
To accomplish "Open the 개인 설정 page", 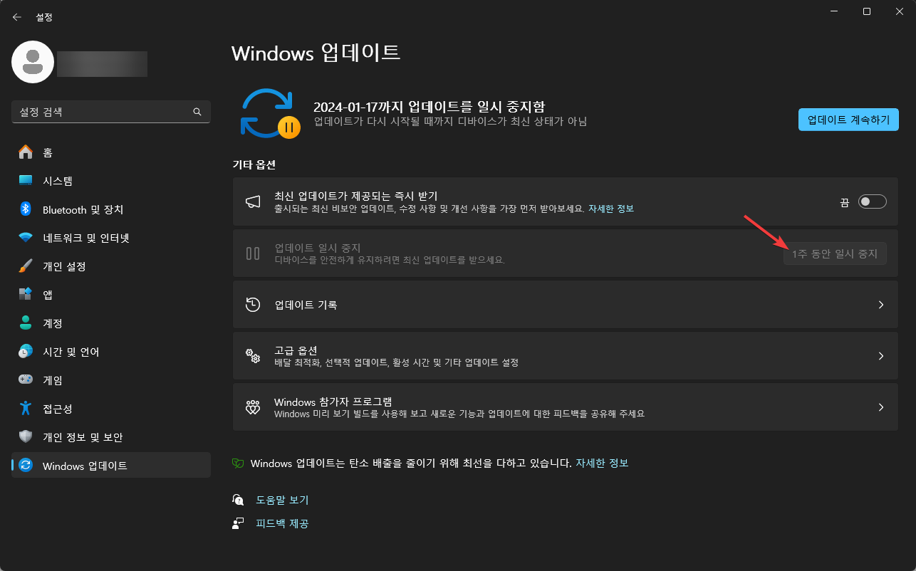I will (x=111, y=266).
